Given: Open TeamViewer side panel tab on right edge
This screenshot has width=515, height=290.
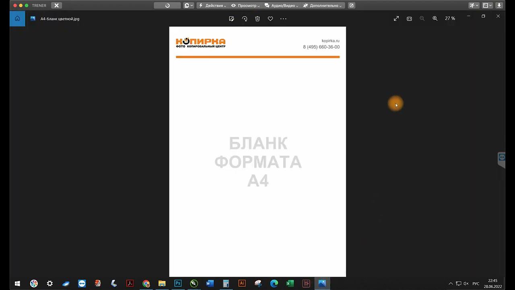Looking at the screenshot, I should click(x=502, y=157).
